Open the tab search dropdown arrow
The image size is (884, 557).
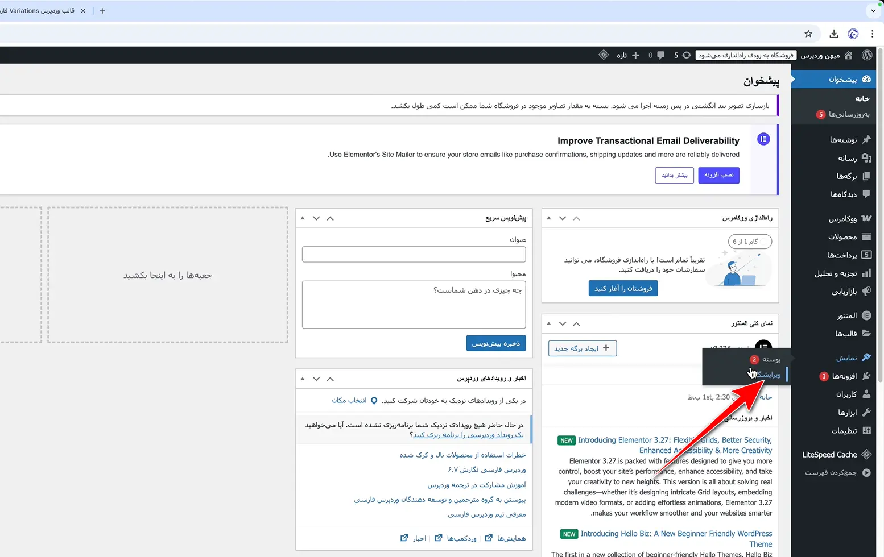pos(873,11)
